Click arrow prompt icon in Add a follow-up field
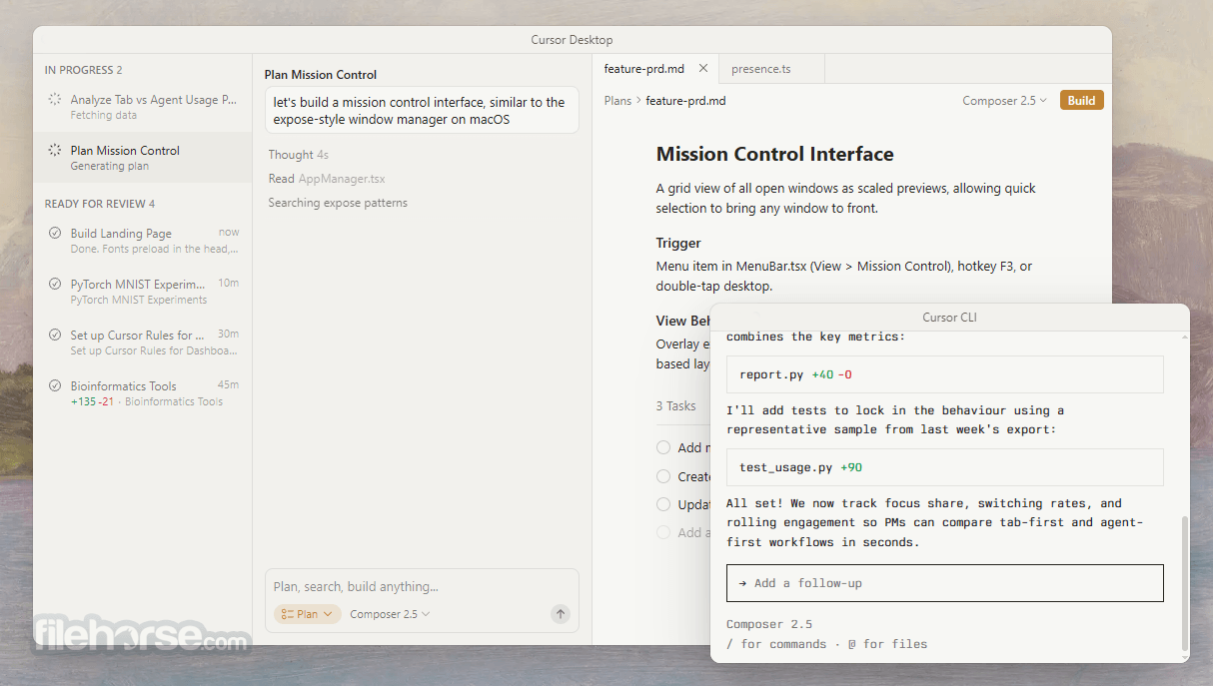 [743, 583]
